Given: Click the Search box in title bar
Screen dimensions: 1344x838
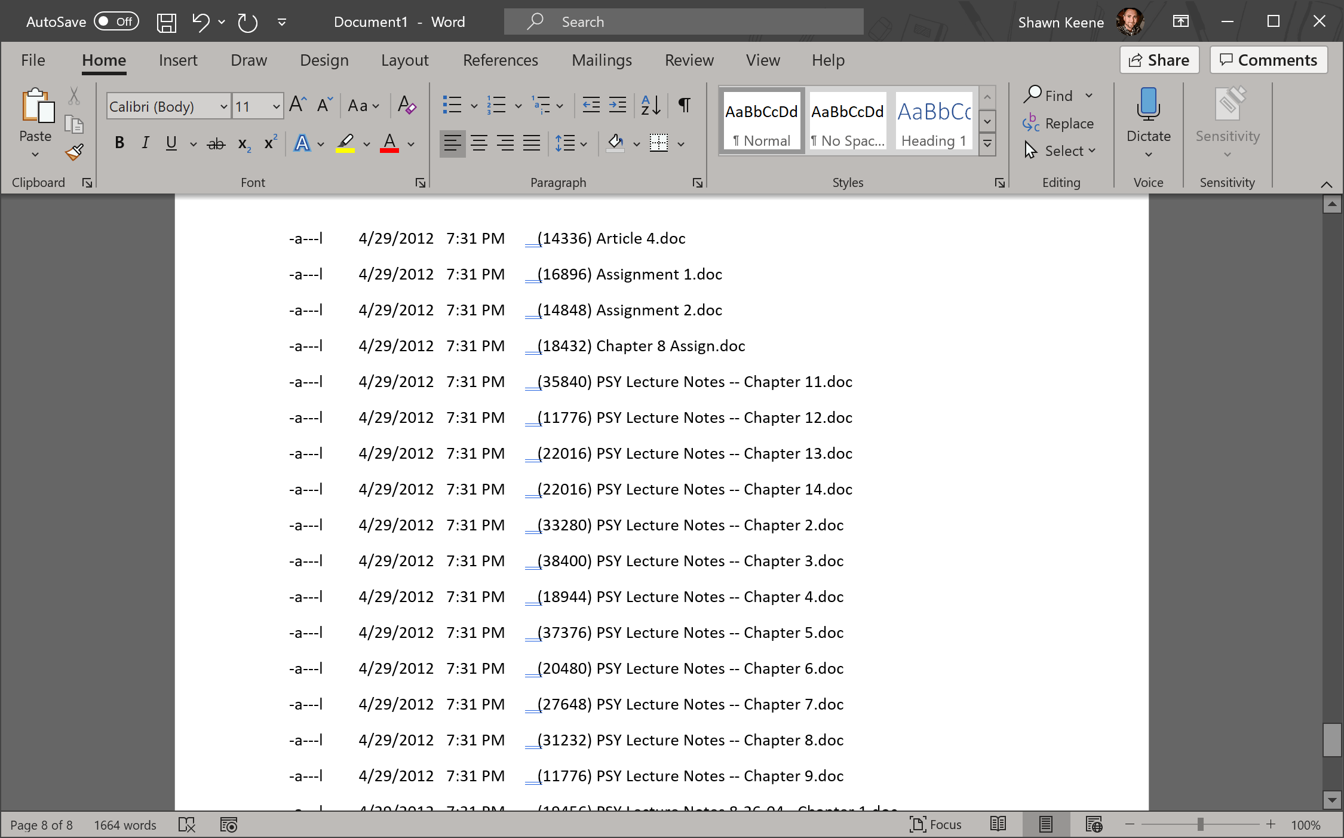Looking at the screenshot, I should pyautogui.click(x=683, y=22).
